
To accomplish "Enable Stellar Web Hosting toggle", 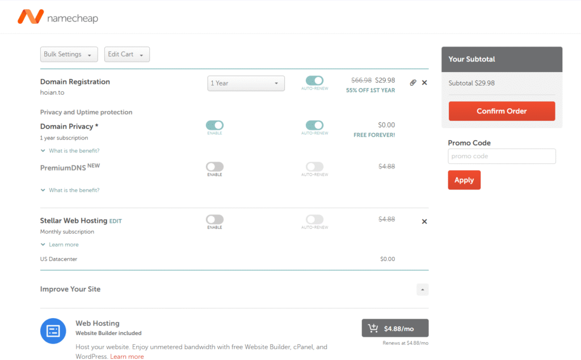I will [x=214, y=219].
